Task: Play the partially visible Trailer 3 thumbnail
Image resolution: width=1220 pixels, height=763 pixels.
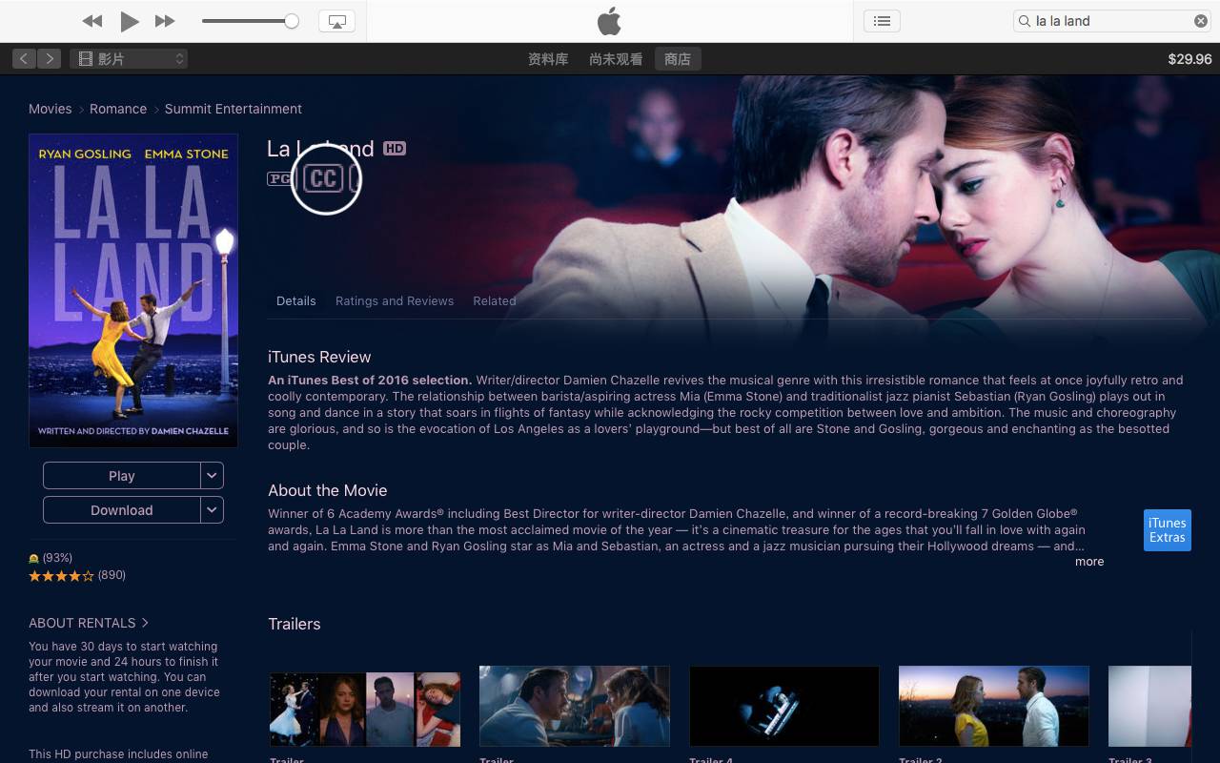Action: (x=1149, y=706)
